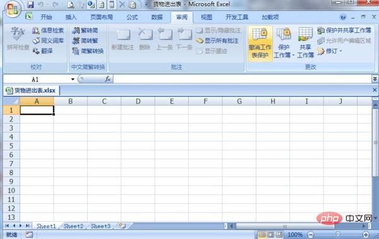Open 简繁转换 conversion dialog

pyautogui.click(x=88, y=51)
